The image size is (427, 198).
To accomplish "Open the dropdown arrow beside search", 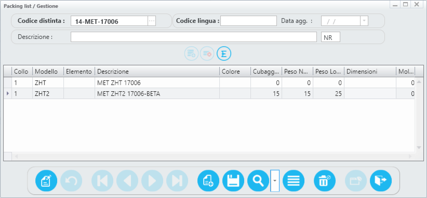I will (275, 180).
